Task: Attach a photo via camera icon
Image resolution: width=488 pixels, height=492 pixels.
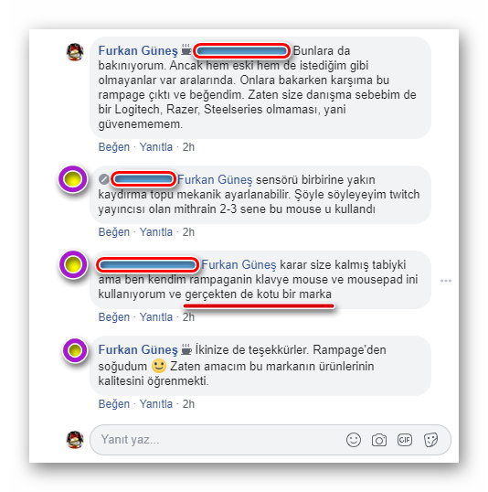Action: click(x=379, y=440)
